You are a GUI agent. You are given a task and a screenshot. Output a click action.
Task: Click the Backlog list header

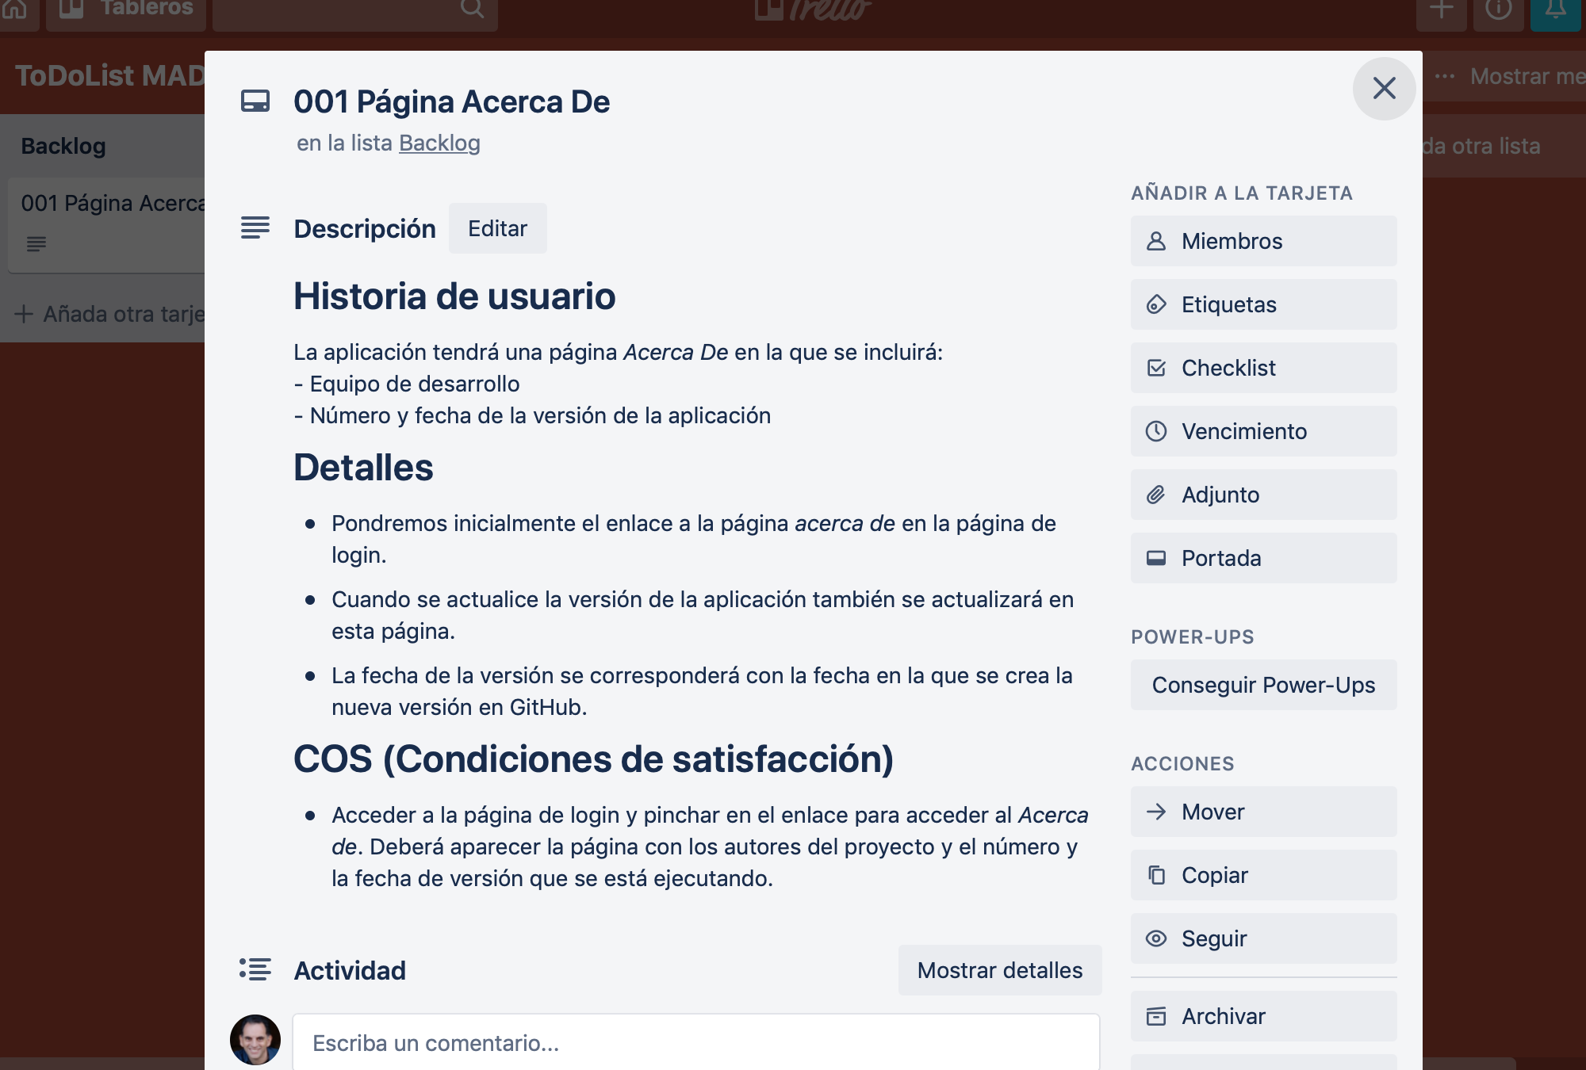pos(63,146)
